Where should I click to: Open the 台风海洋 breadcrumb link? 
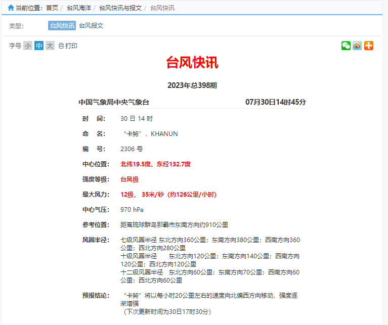(78, 8)
